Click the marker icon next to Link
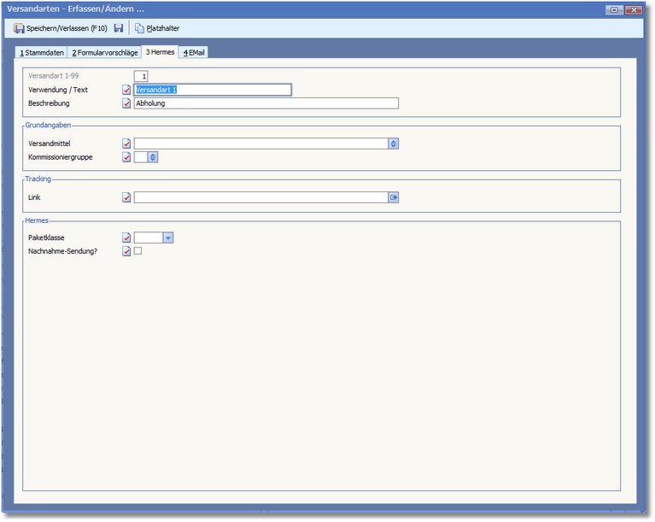The height and width of the screenshot is (522, 655). pos(127,197)
